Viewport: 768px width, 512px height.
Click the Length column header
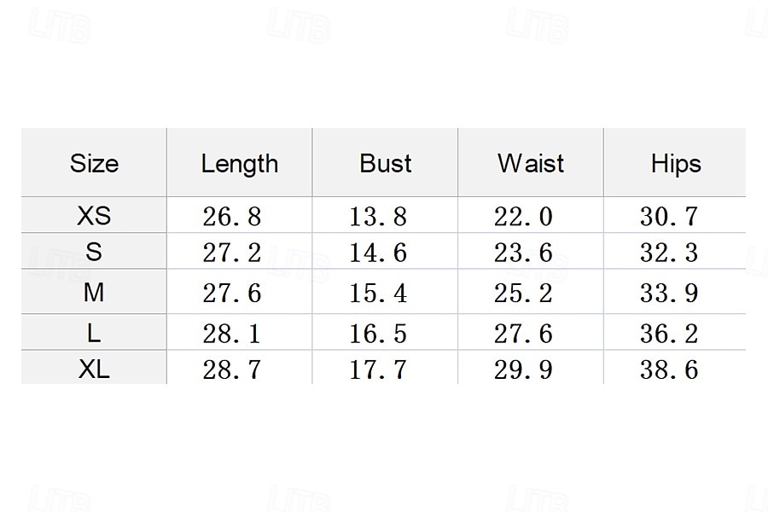[x=240, y=164]
